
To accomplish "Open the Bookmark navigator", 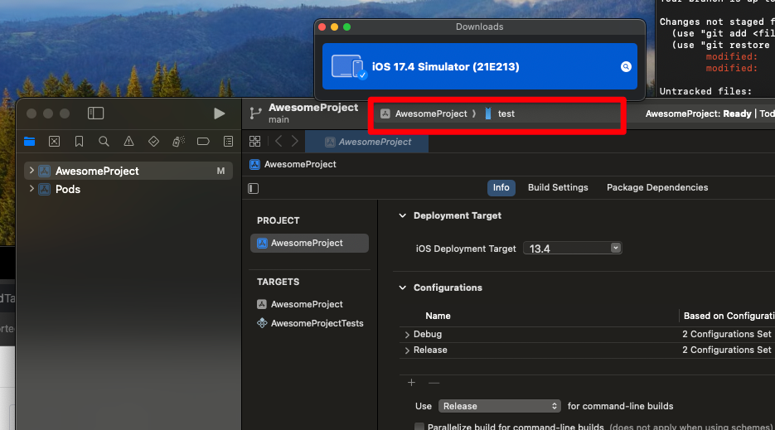I will [x=79, y=142].
